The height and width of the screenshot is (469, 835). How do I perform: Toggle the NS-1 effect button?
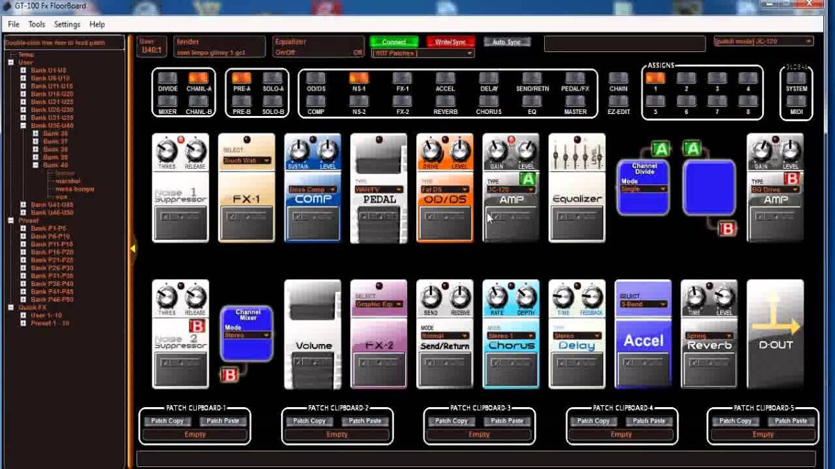359,78
